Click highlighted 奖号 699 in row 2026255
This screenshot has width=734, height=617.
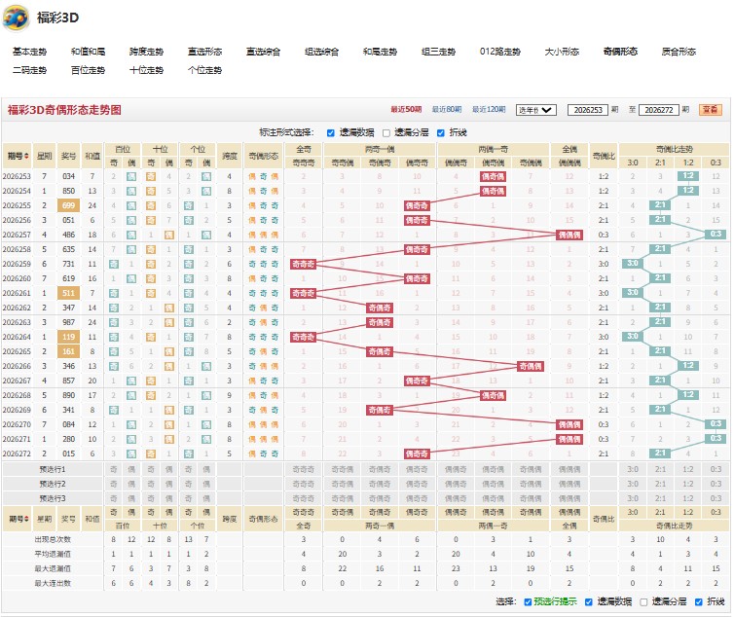point(68,205)
